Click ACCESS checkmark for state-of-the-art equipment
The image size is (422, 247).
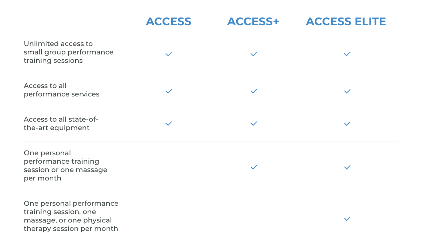point(169,123)
